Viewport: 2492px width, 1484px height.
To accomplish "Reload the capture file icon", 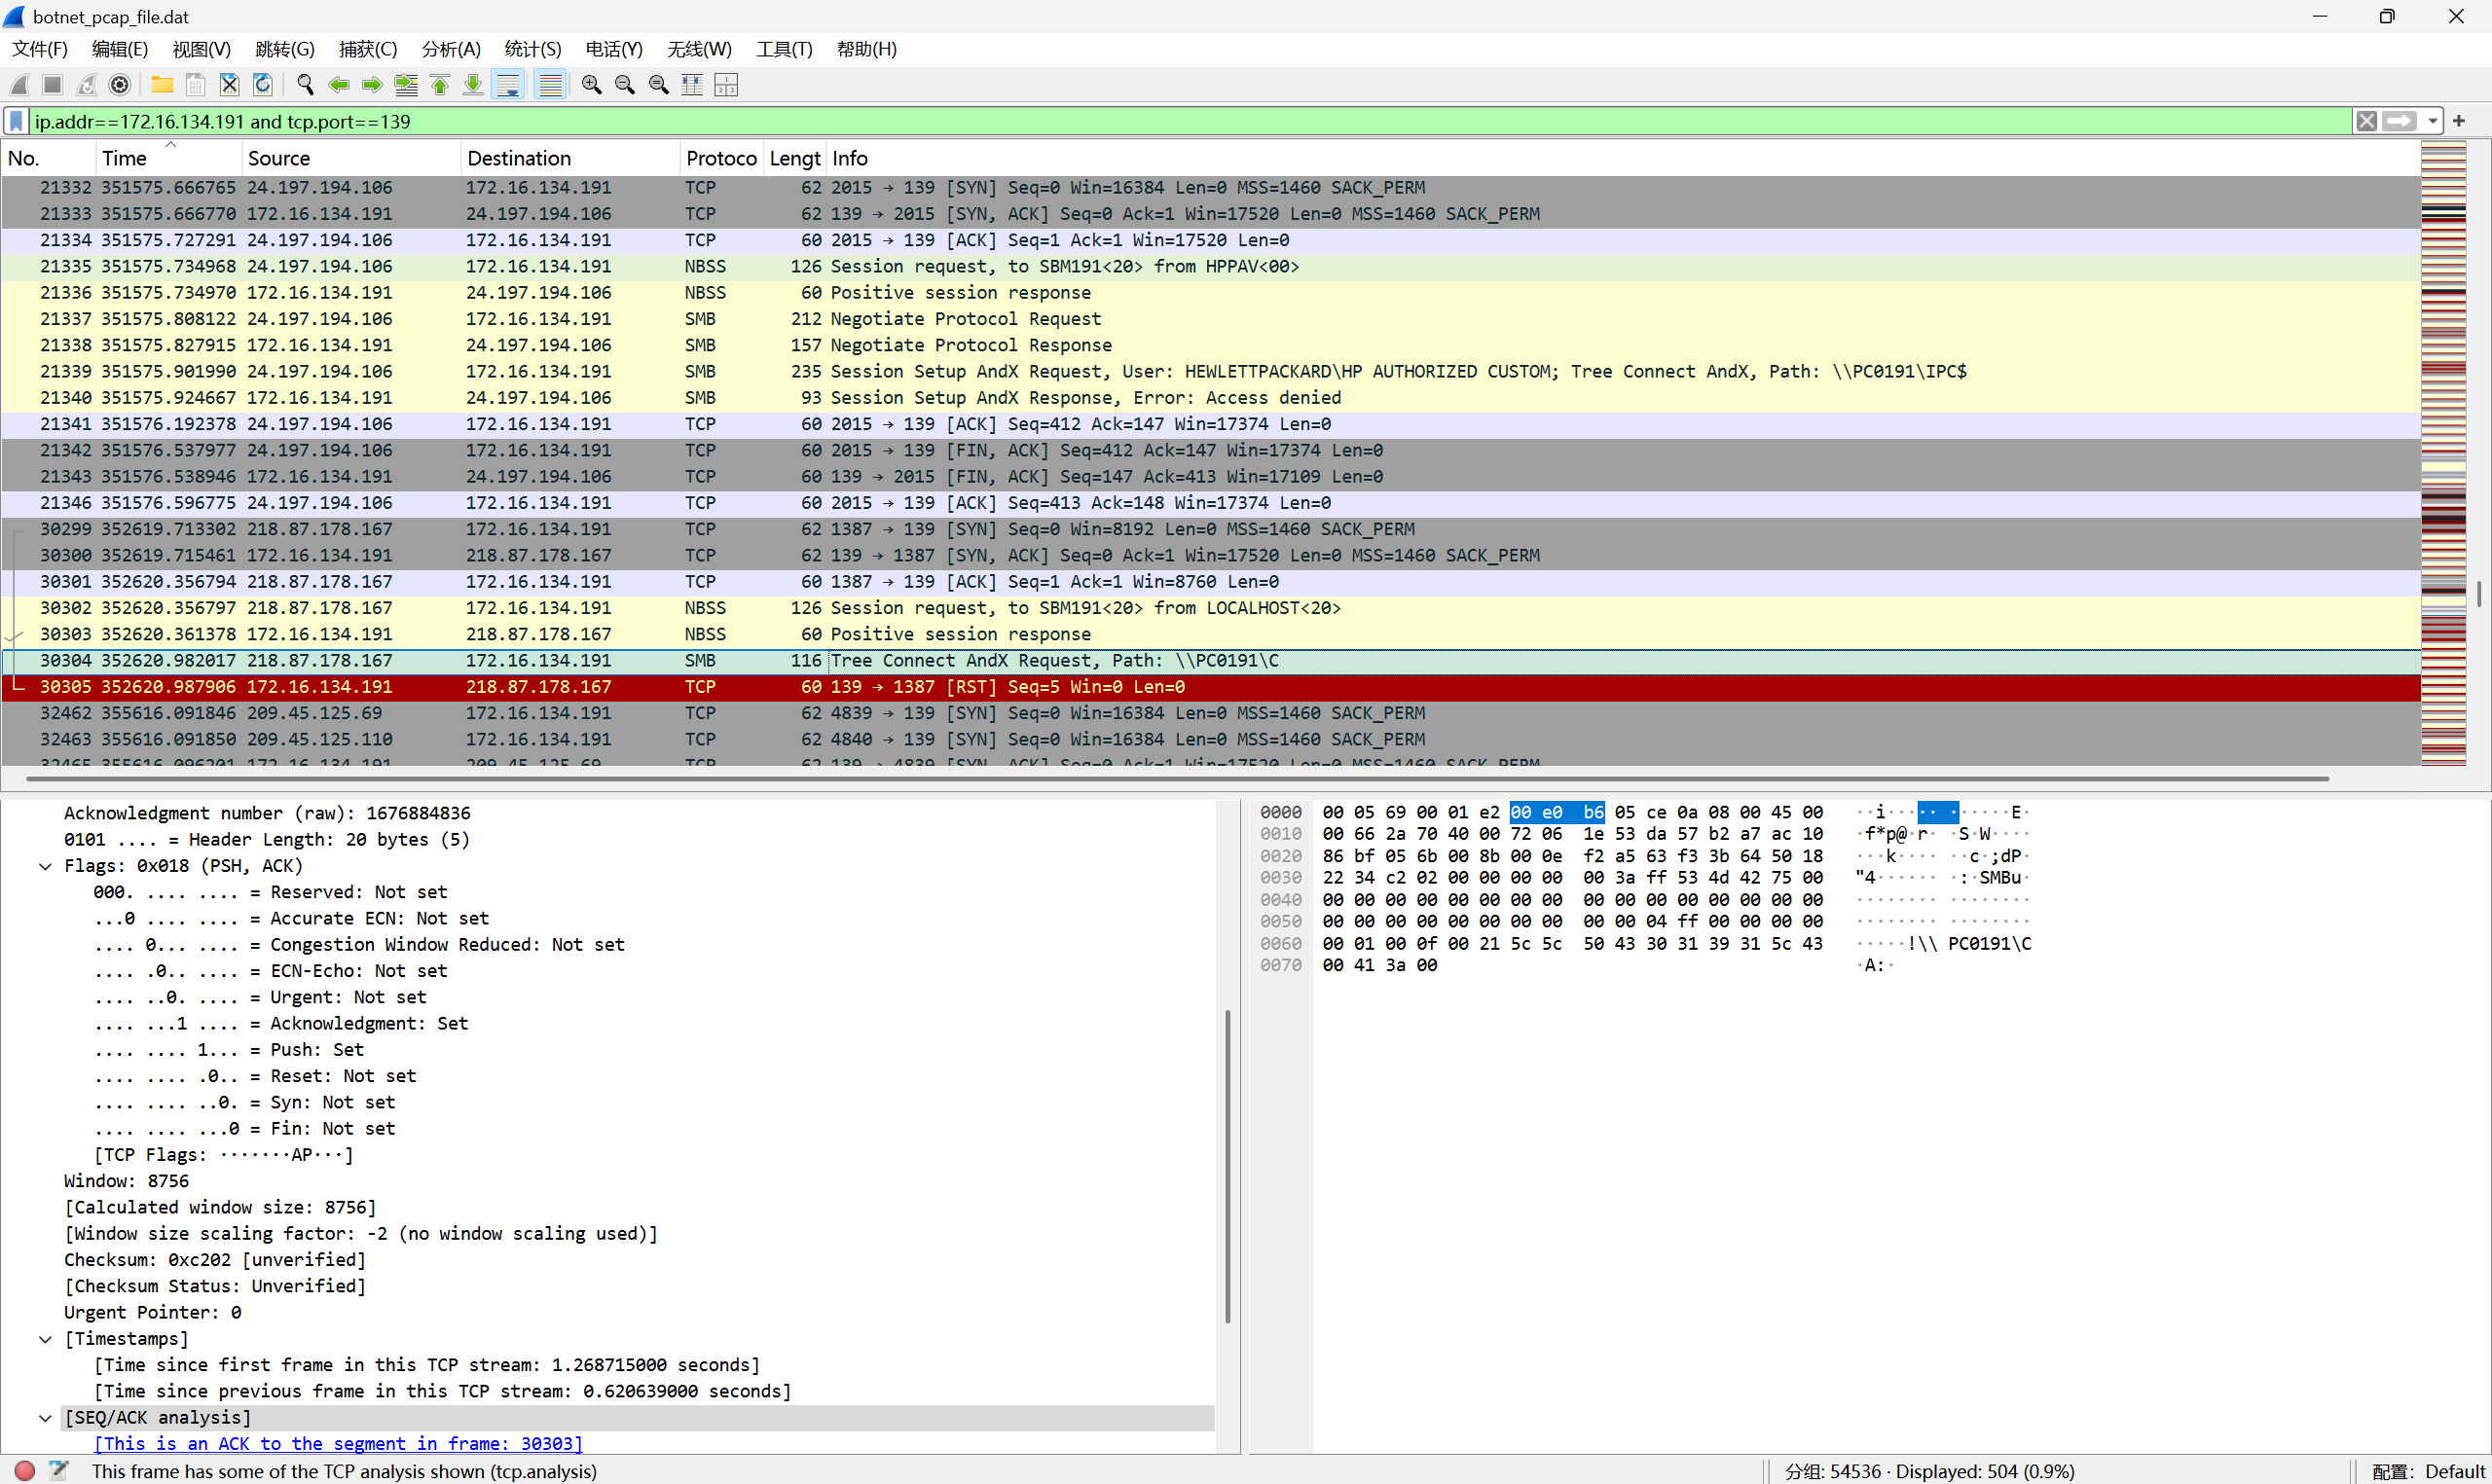I will [262, 85].
